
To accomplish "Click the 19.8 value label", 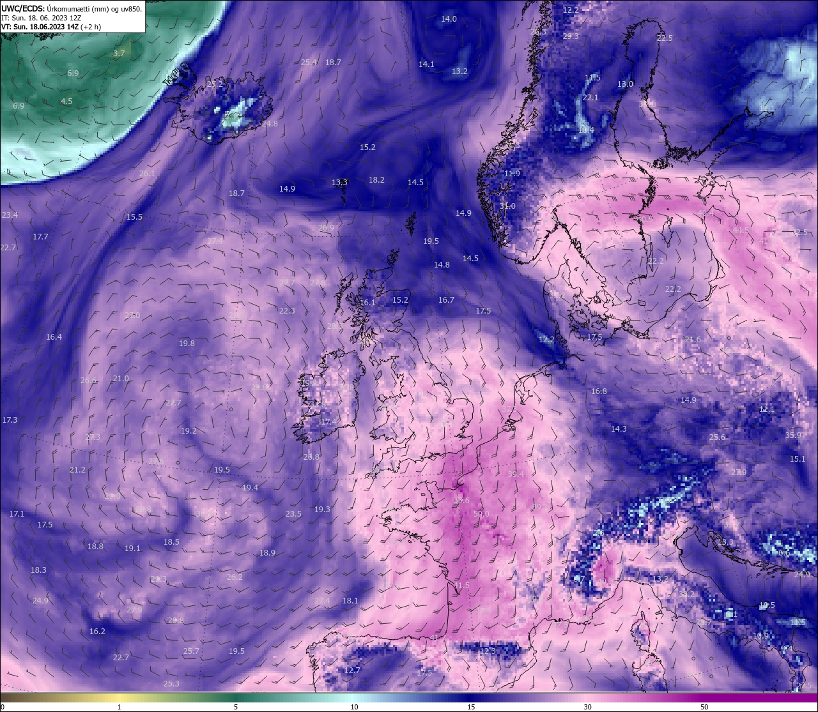I will coord(187,344).
